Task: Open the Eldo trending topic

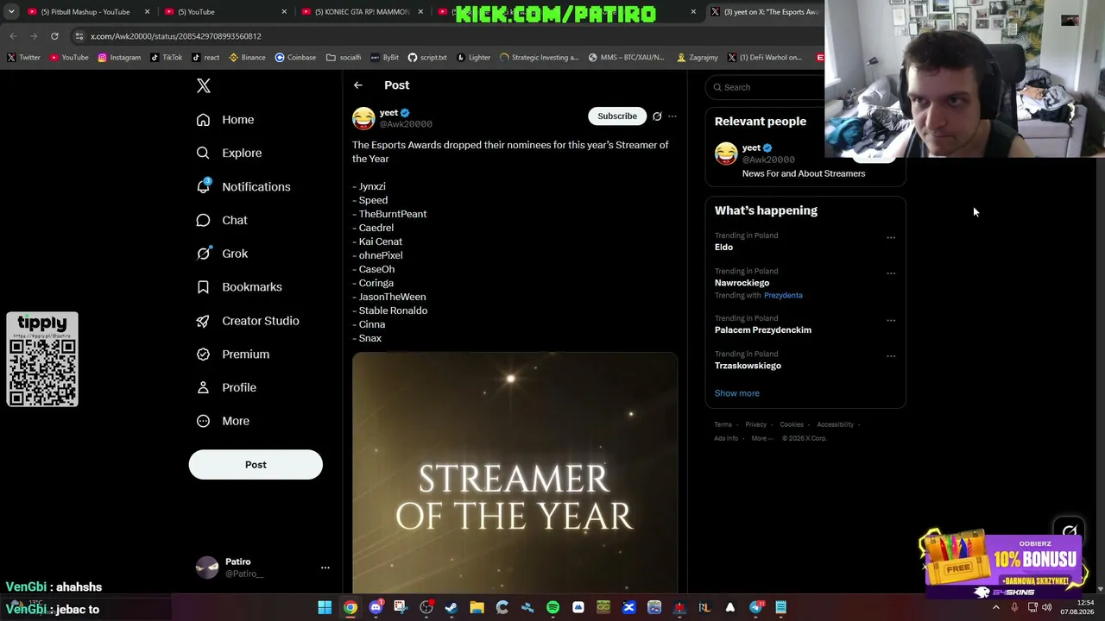Action: pyautogui.click(x=723, y=248)
